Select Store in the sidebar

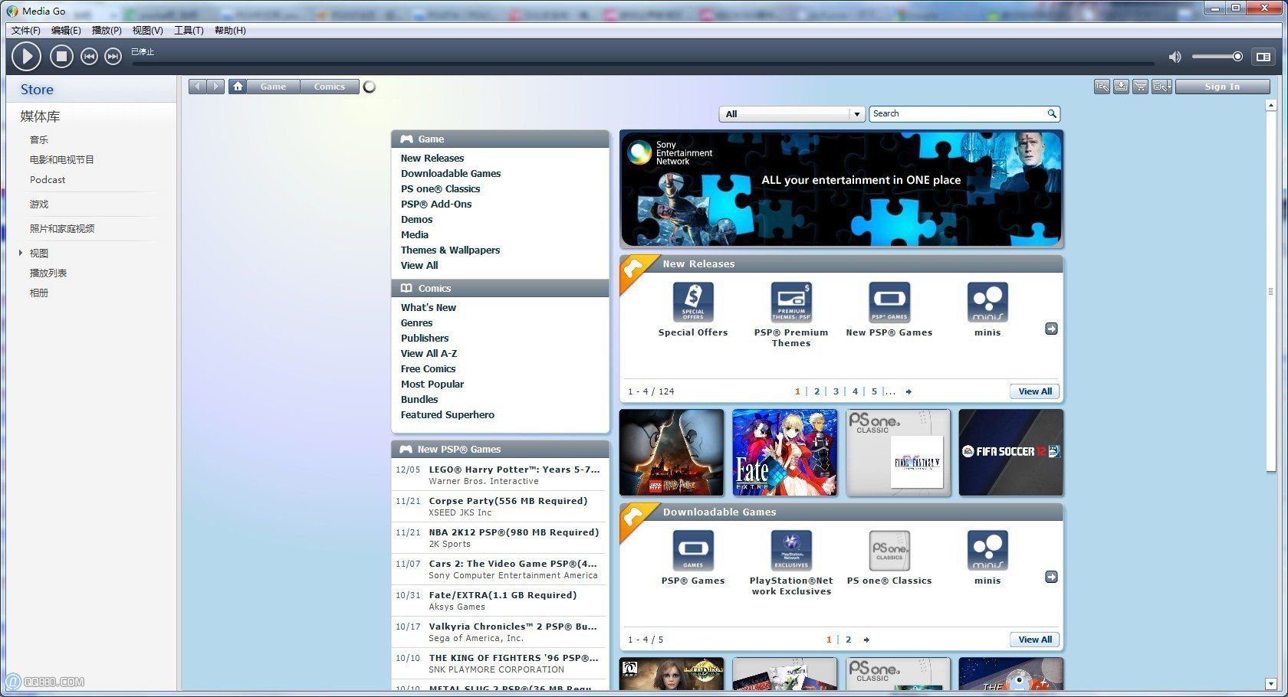coord(37,90)
